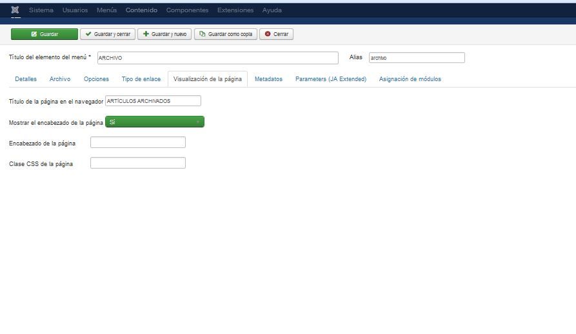Open the Contenido menu
The image size is (576, 334).
pos(141,10)
